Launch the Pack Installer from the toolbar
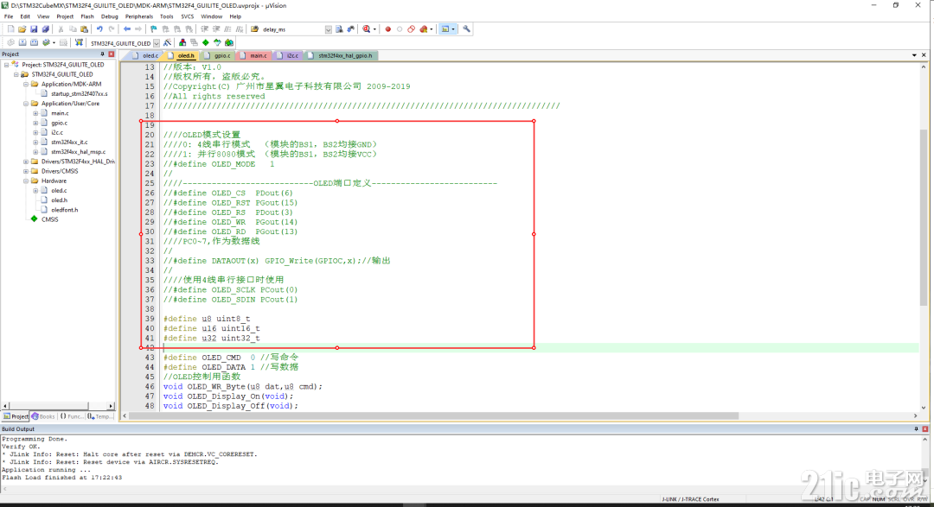Viewport: 934px width, 507px height. pyautogui.click(x=228, y=43)
